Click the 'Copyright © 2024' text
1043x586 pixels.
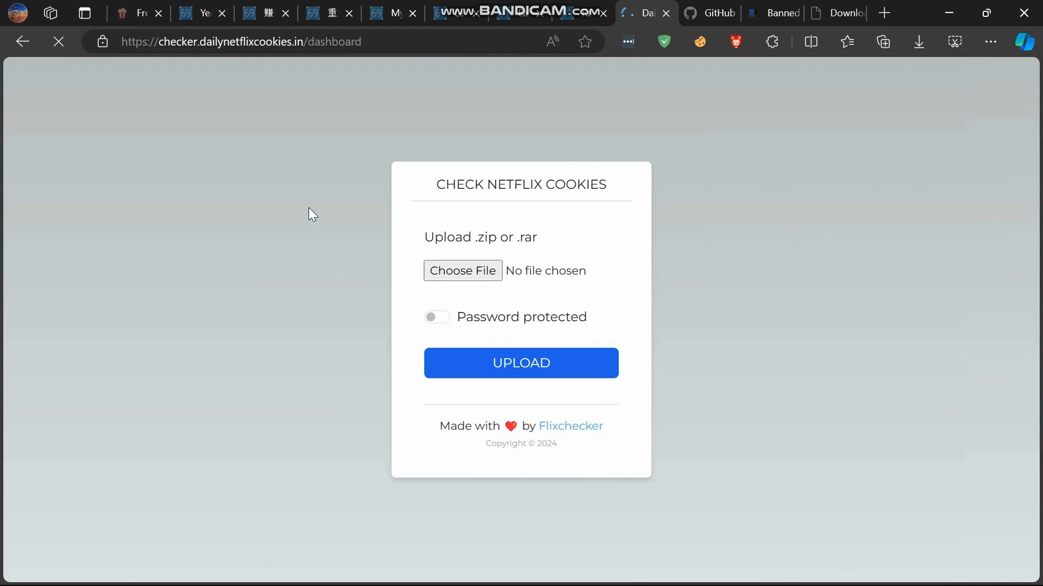(521, 443)
